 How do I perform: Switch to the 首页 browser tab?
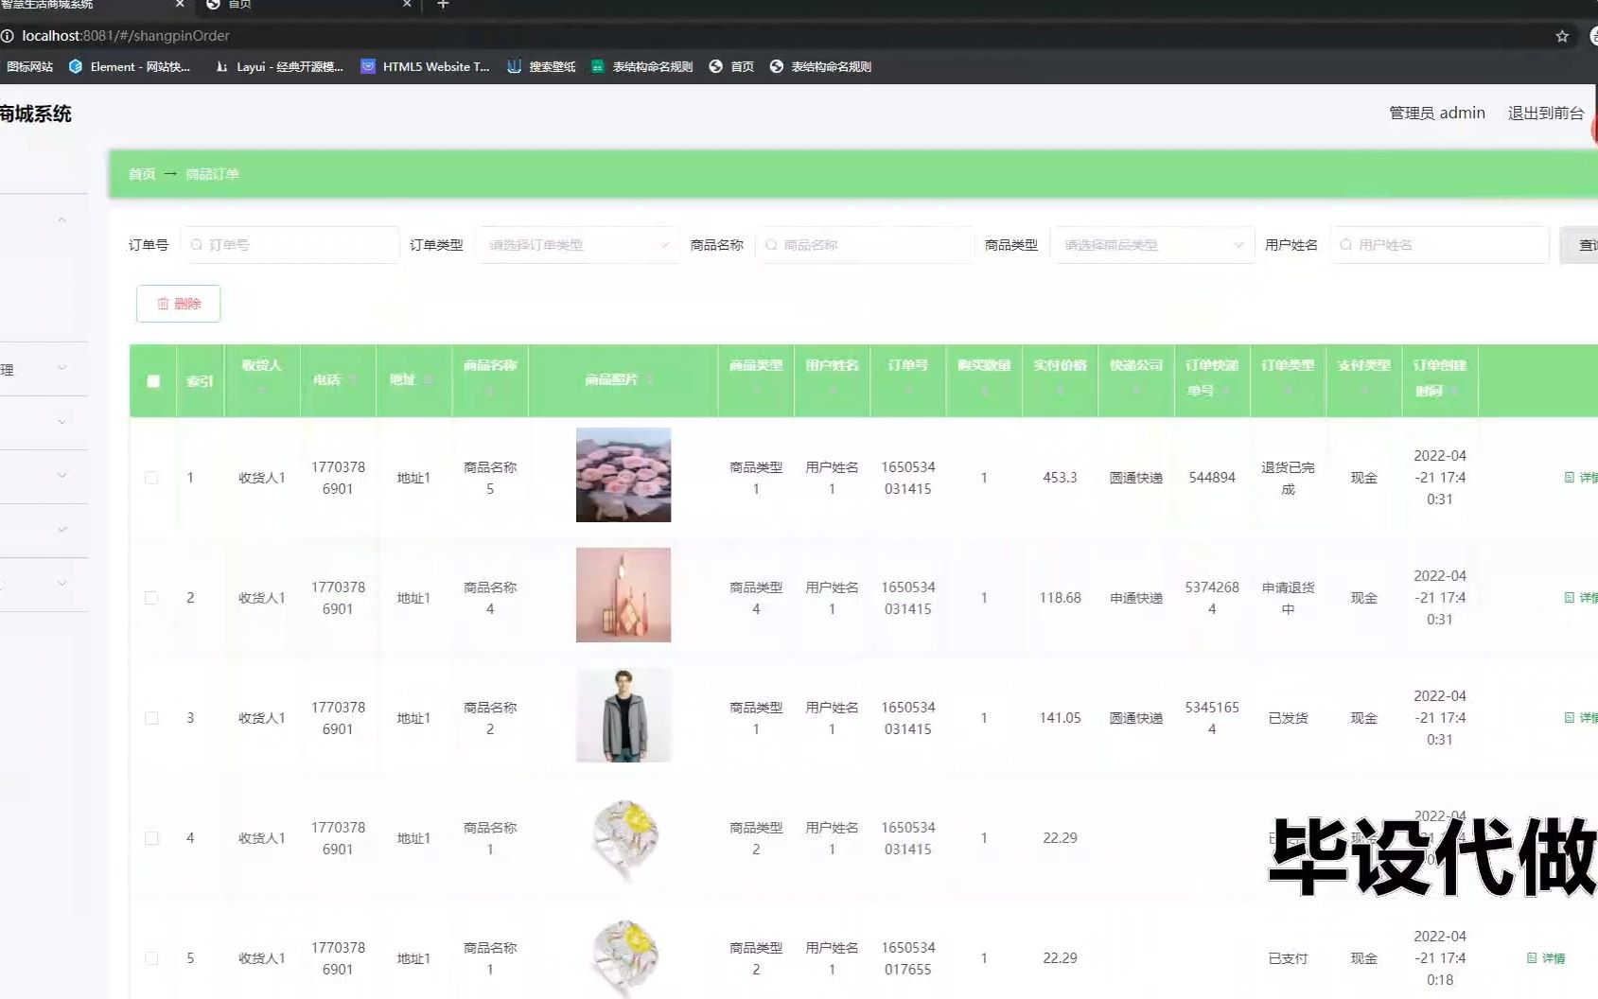point(303,5)
